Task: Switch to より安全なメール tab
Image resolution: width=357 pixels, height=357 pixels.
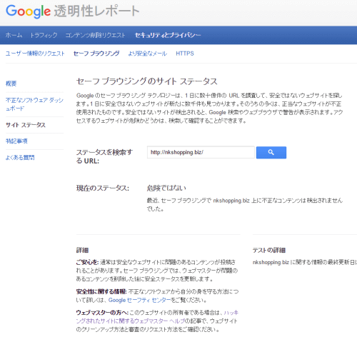Action: [148, 54]
